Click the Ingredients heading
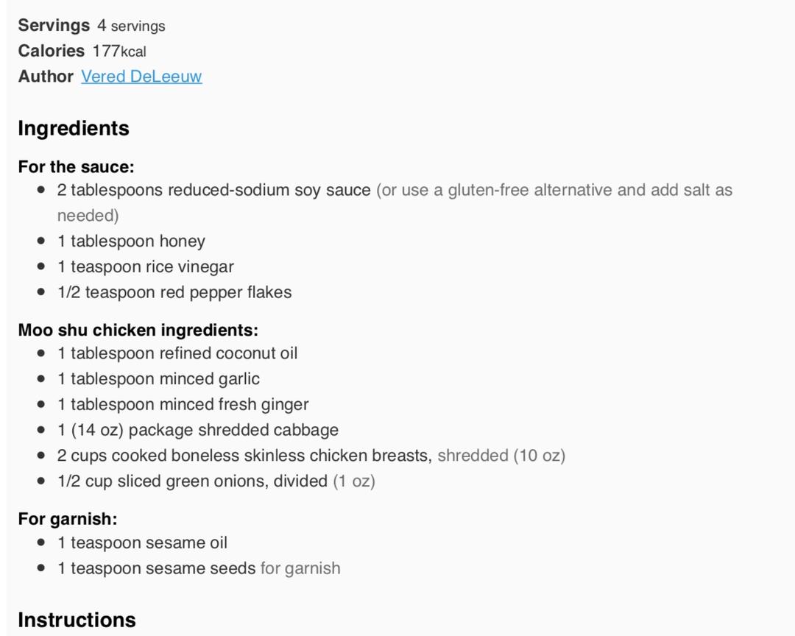The height and width of the screenshot is (636, 795). coord(74,128)
